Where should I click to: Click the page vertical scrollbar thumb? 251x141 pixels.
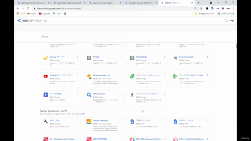[236, 46]
